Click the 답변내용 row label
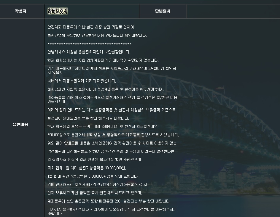Viewport: 280px width, 217px height. click(x=22, y=124)
